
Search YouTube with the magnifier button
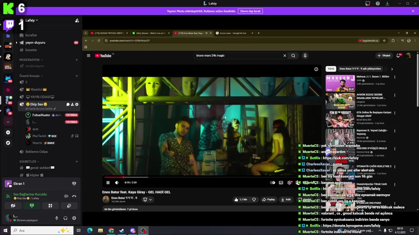click(293, 55)
